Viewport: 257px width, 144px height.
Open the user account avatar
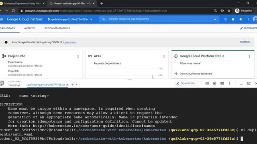click(255, 19)
